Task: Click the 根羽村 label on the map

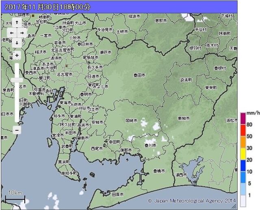Action: click(195, 48)
